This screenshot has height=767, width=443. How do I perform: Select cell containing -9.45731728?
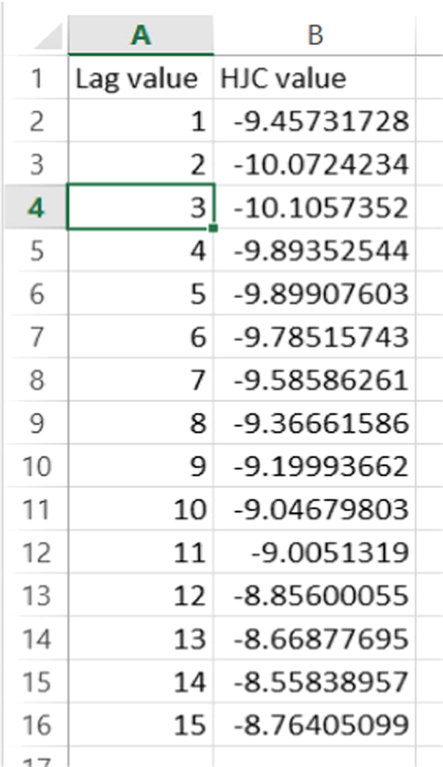[315, 121]
